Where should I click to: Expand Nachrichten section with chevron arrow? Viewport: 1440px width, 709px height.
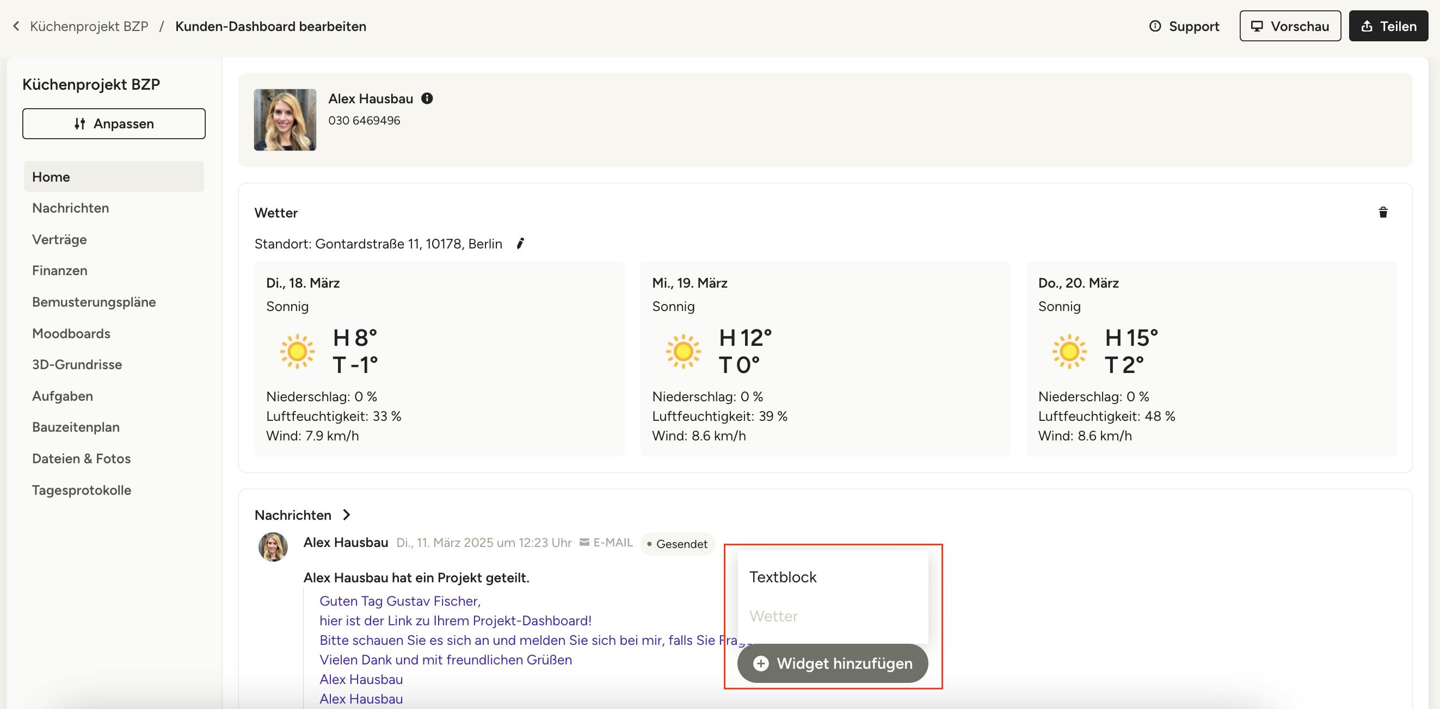(x=347, y=515)
